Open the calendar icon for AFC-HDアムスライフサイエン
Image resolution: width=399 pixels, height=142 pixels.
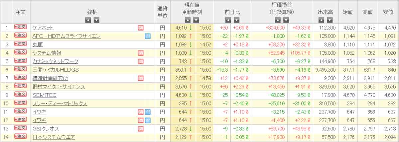[148, 36]
